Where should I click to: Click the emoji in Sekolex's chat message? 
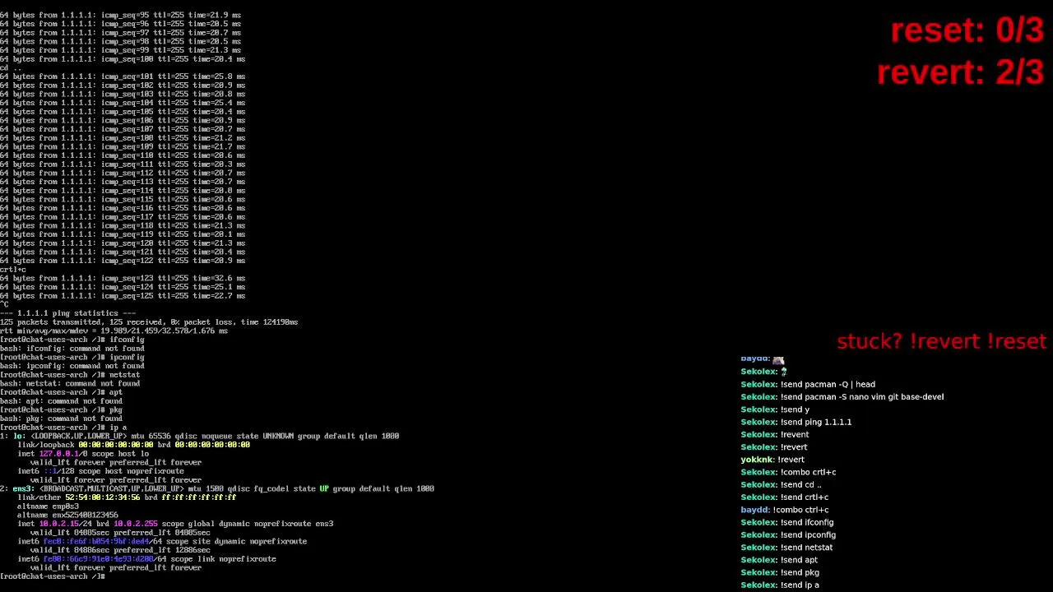[x=784, y=372]
